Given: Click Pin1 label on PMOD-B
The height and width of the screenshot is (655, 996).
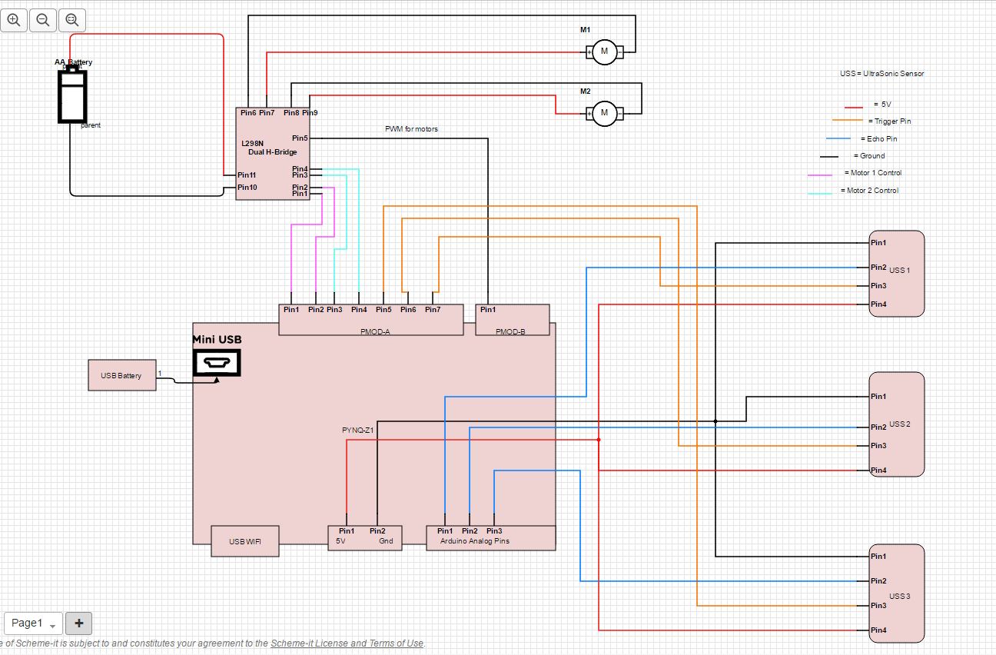Looking at the screenshot, I should point(488,310).
